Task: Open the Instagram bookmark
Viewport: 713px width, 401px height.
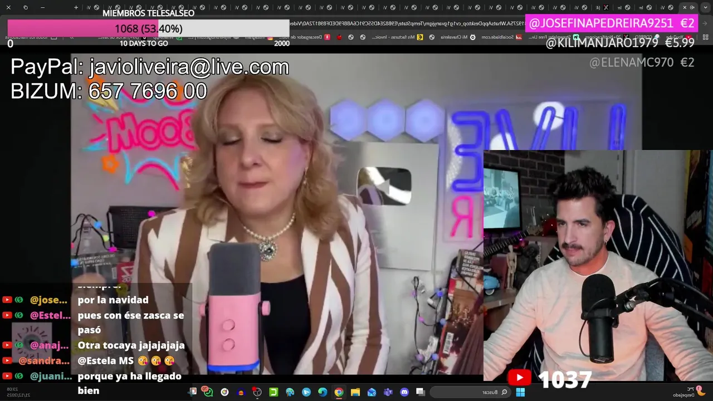Action: pos(259,37)
